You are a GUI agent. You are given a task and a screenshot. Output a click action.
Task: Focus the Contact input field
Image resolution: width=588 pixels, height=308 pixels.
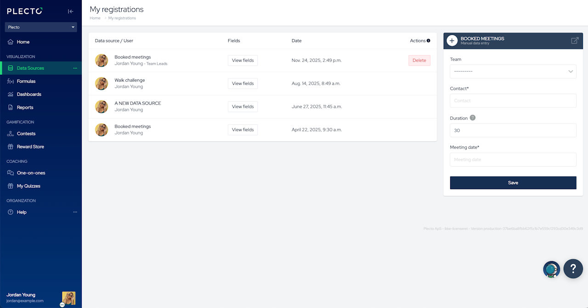[513, 101]
